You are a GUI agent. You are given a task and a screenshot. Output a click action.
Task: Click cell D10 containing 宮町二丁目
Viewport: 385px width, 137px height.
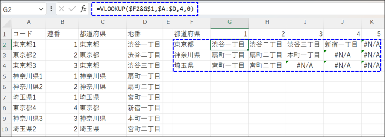point(145,129)
